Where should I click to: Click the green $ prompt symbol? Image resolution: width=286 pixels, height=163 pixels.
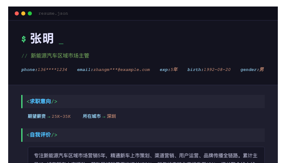tap(24, 39)
